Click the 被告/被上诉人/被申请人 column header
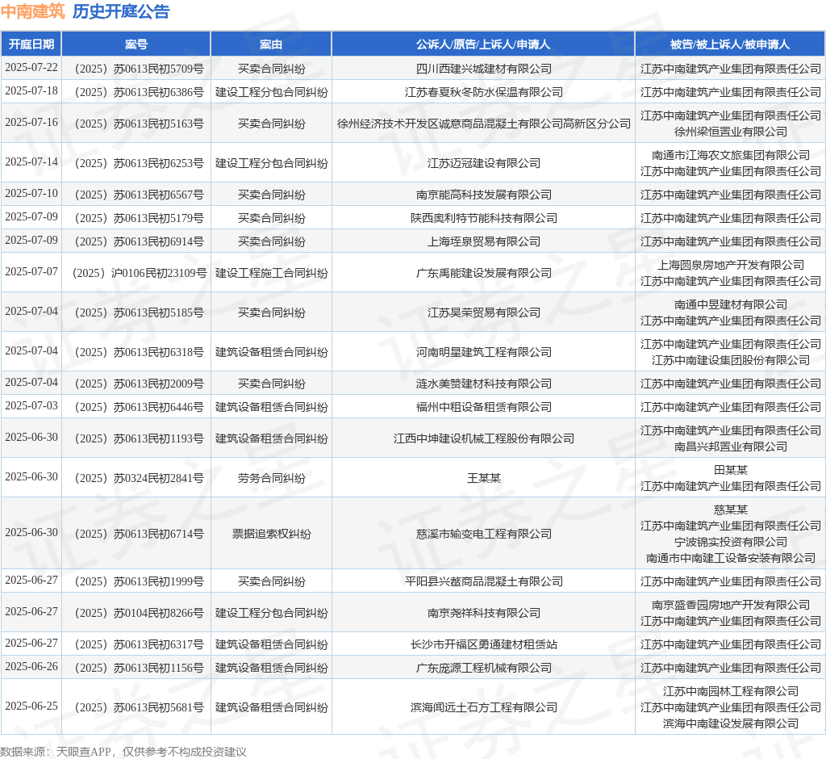This screenshot has height=759, width=826. [x=730, y=44]
